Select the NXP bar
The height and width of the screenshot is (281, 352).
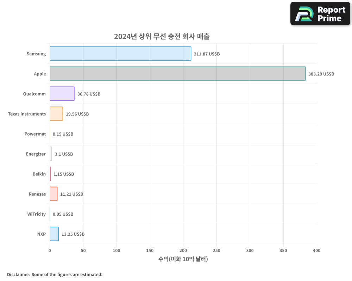click(54, 234)
